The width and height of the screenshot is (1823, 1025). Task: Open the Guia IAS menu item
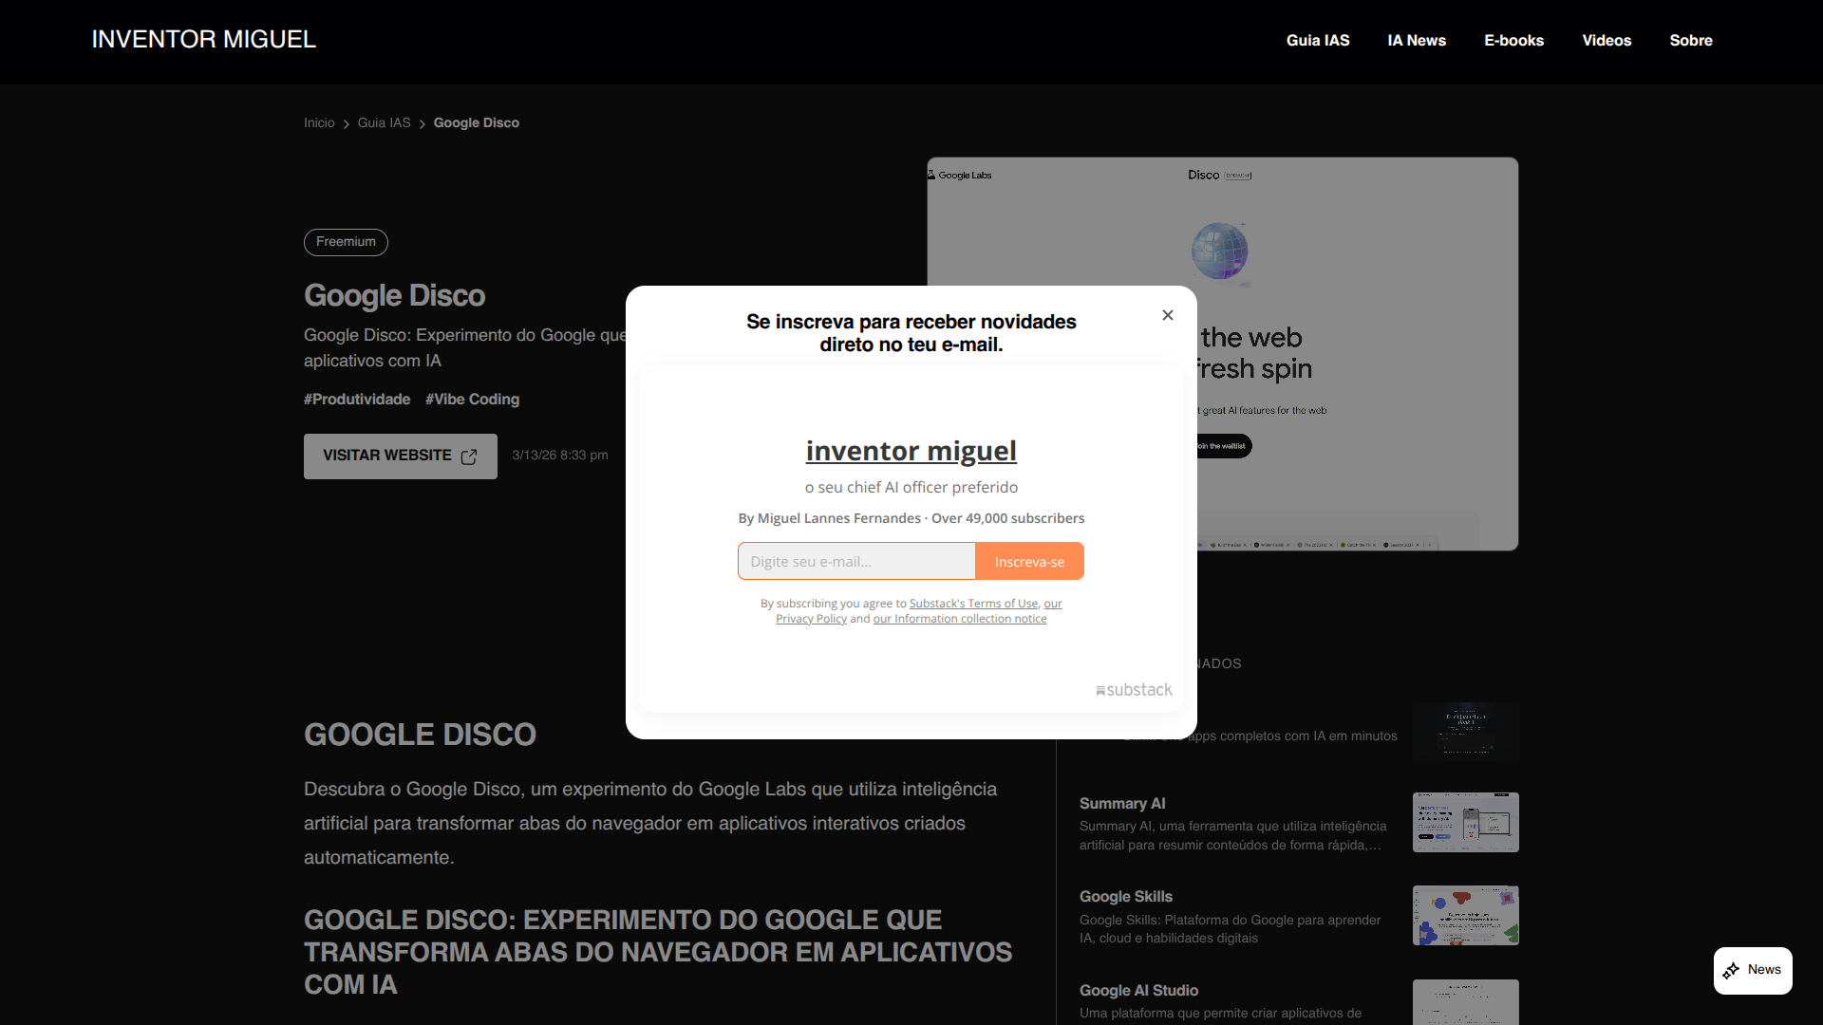tap(1318, 40)
